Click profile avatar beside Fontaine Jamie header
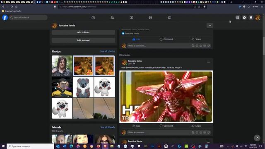 click(54, 26)
